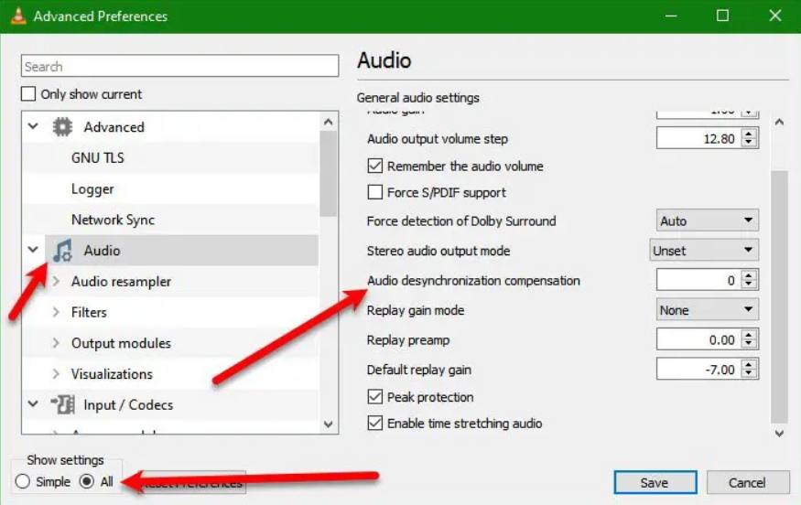Increase Audio desynchronization compensation value
The width and height of the screenshot is (801, 505).
(x=749, y=275)
